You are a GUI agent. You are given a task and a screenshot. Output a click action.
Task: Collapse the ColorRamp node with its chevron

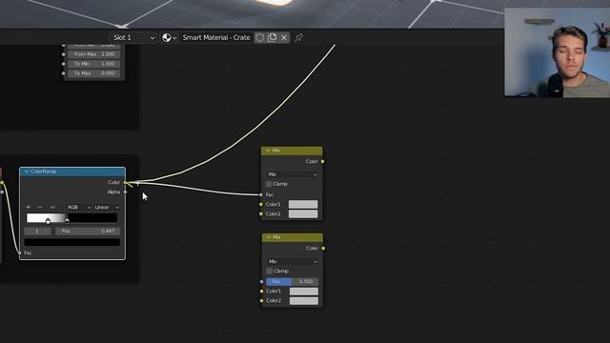pos(26,171)
